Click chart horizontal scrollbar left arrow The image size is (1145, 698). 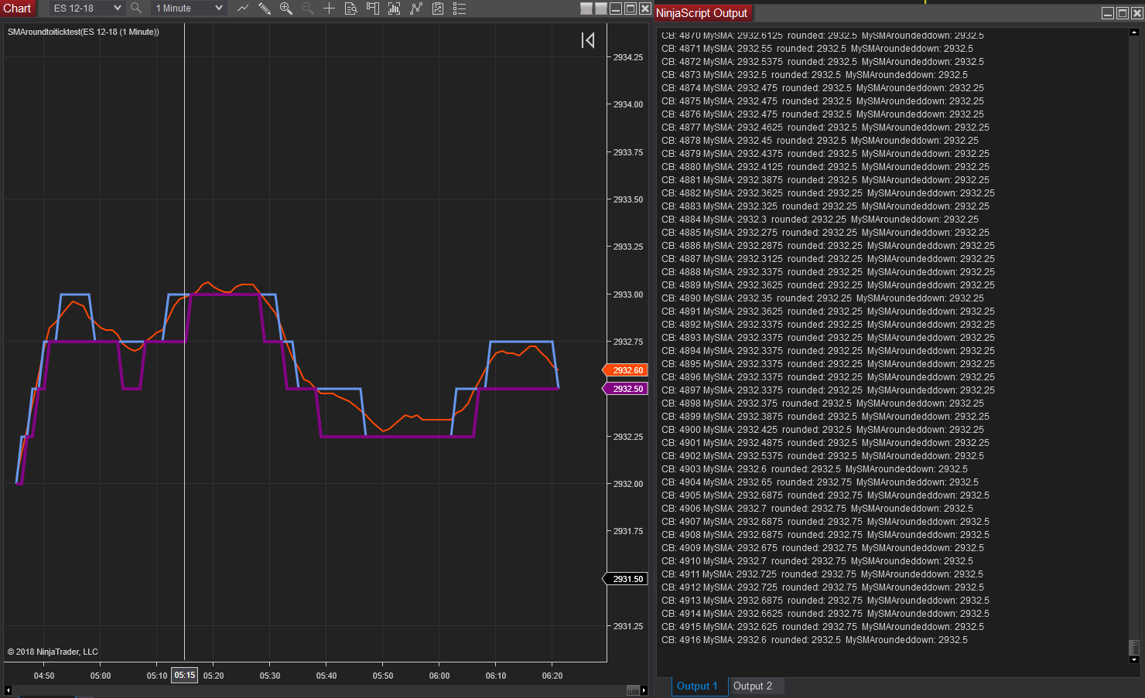(9, 690)
